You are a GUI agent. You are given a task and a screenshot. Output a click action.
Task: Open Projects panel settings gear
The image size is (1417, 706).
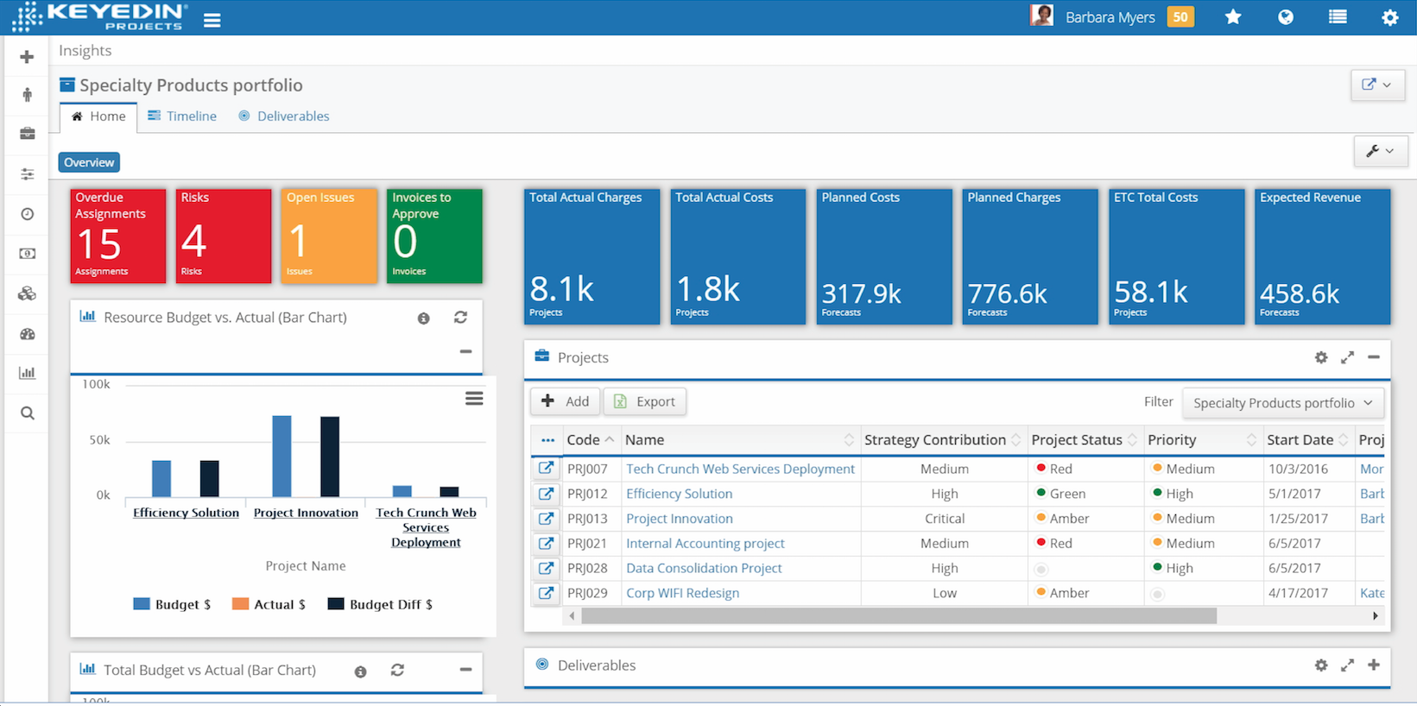[x=1321, y=357]
